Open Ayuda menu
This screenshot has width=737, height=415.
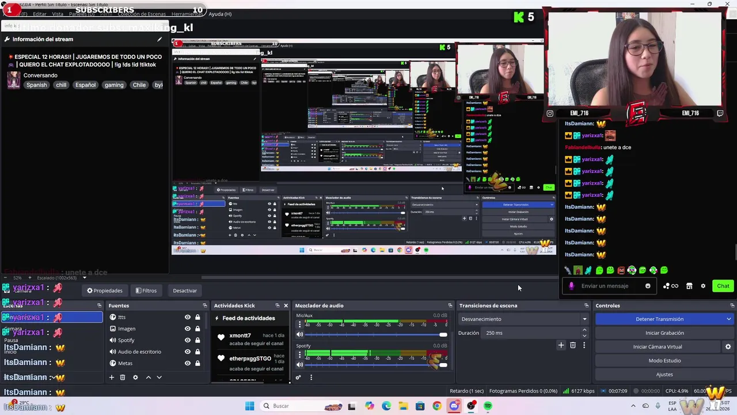pyautogui.click(x=220, y=14)
